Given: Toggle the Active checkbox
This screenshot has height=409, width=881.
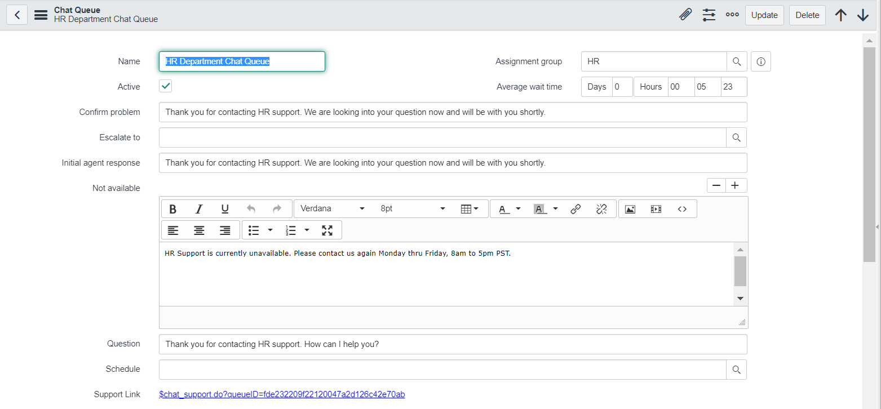Looking at the screenshot, I should (166, 86).
